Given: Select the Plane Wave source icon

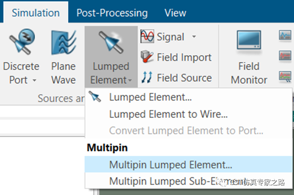Looking at the screenshot, I should (64, 43).
